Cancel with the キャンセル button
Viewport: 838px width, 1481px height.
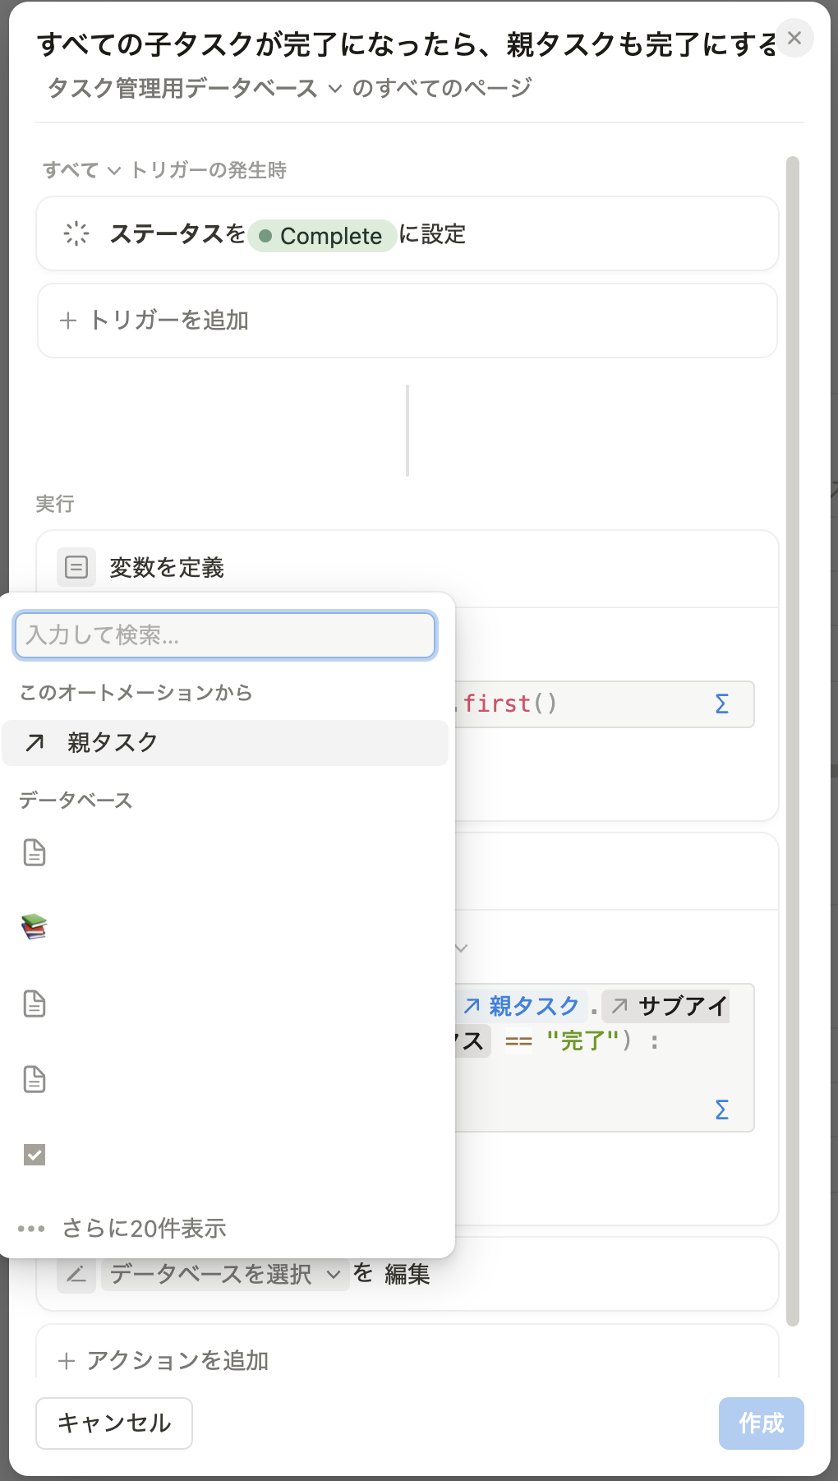(114, 1423)
